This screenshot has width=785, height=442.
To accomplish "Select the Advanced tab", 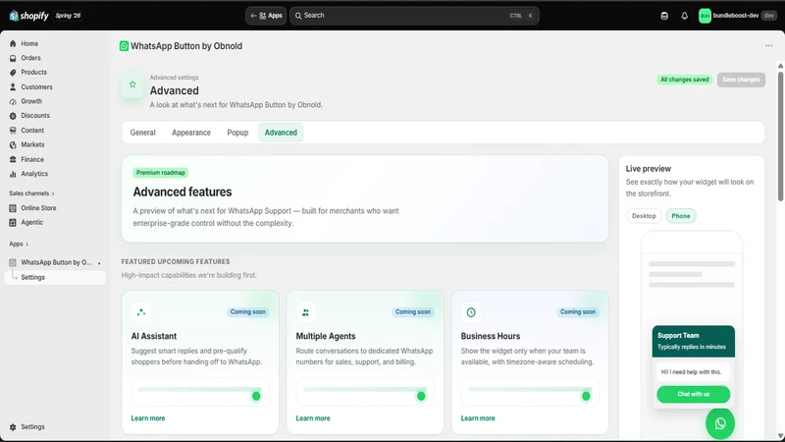I will coord(281,133).
